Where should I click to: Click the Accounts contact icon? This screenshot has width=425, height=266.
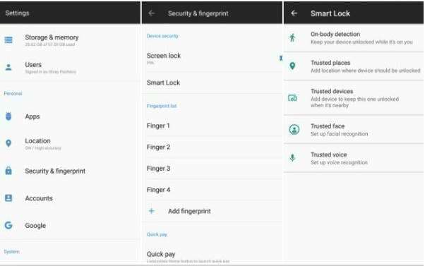point(8,198)
